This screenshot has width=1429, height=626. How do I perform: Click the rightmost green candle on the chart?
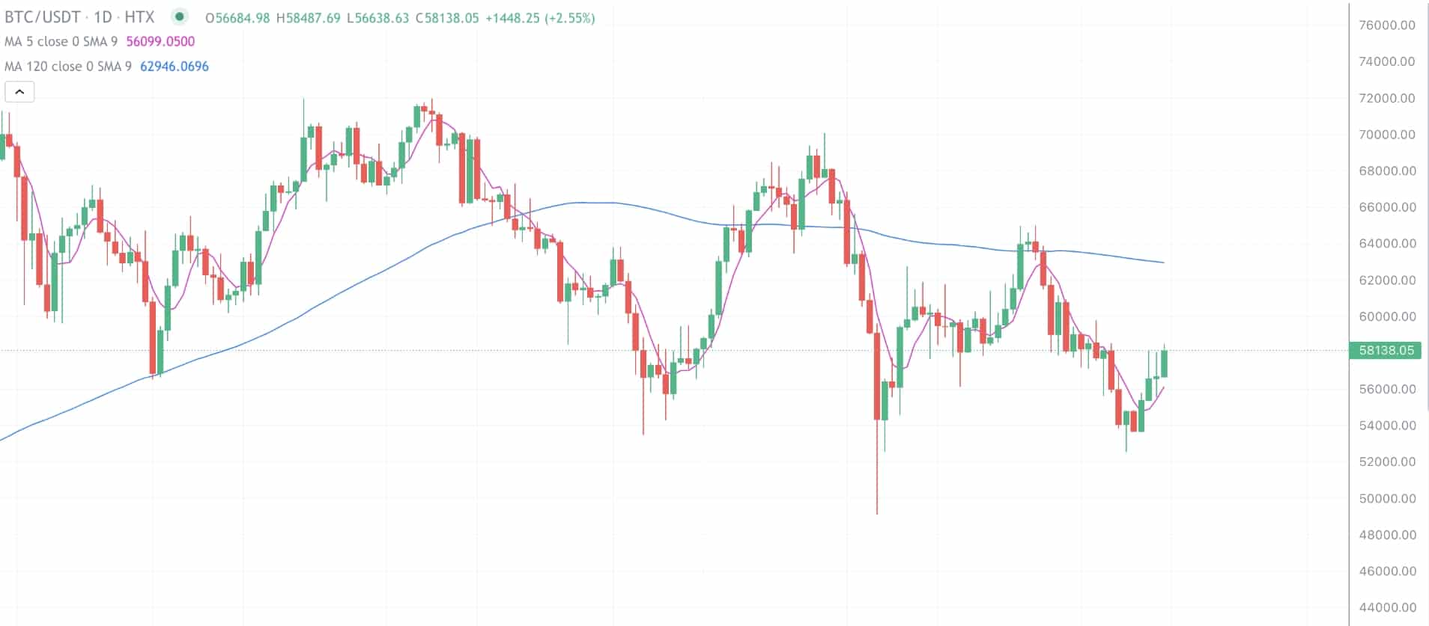[1165, 363]
